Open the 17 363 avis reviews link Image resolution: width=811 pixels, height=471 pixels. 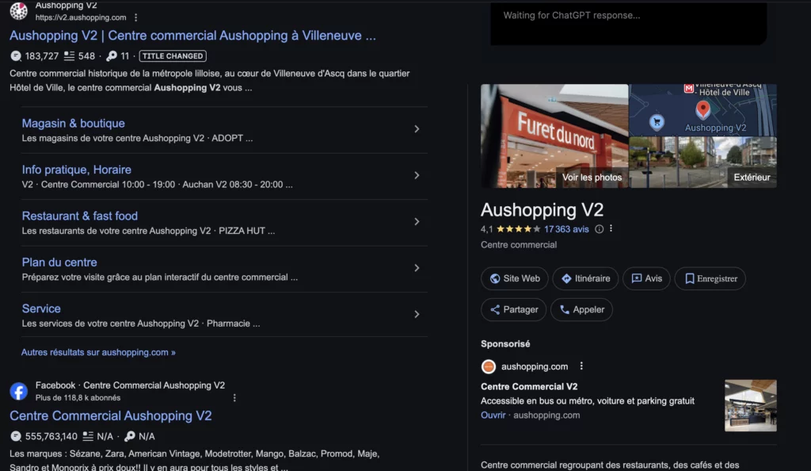pyautogui.click(x=566, y=229)
